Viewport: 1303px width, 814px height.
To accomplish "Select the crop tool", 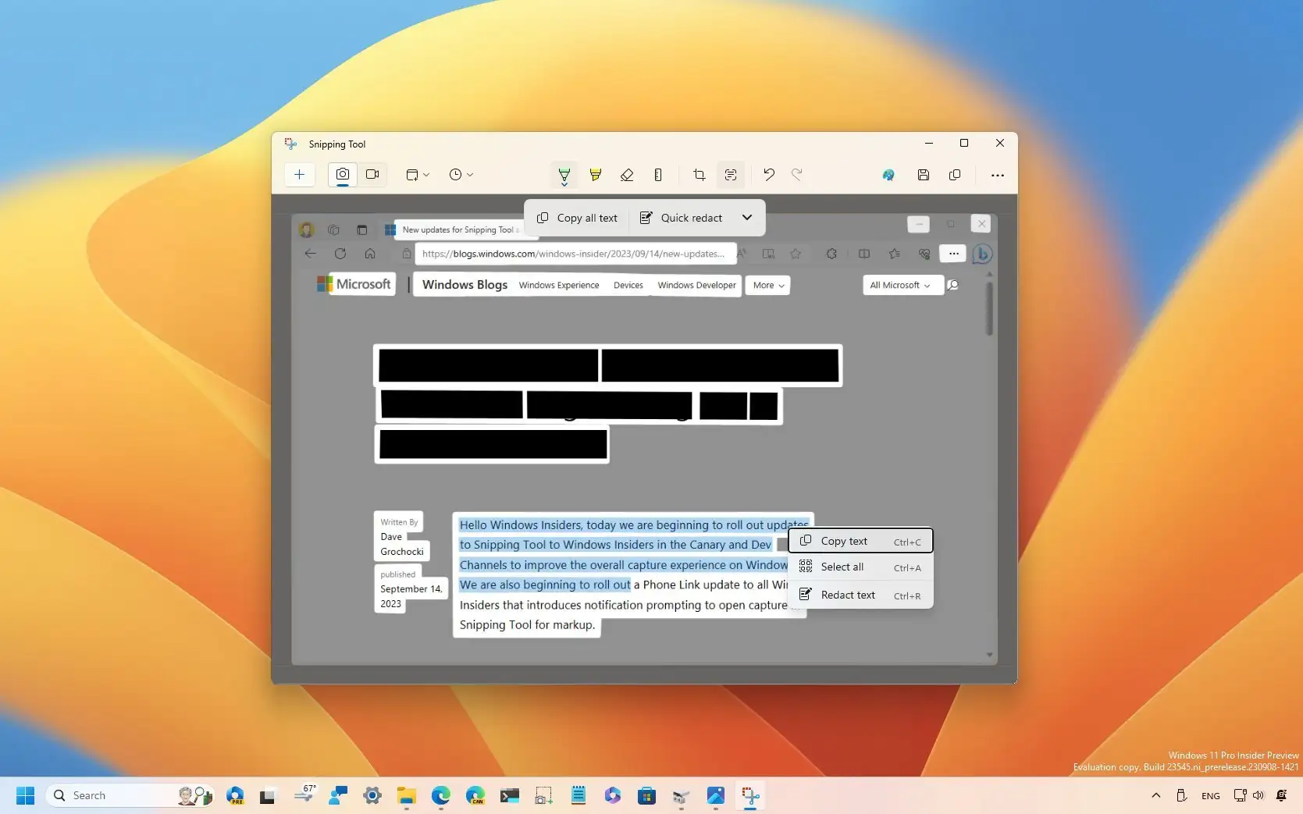I will (x=699, y=175).
